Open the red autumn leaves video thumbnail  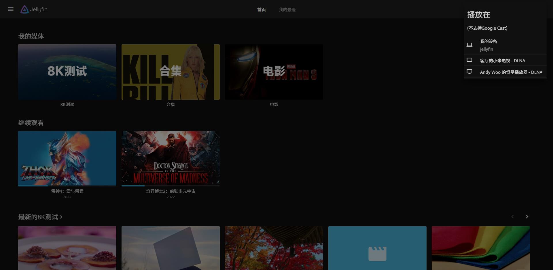(274, 248)
